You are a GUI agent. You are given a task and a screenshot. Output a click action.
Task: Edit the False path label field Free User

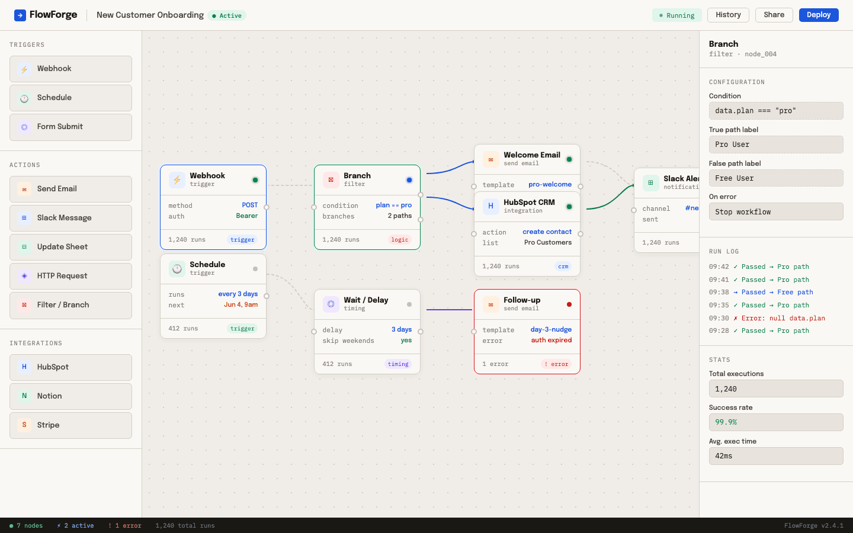click(x=776, y=178)
